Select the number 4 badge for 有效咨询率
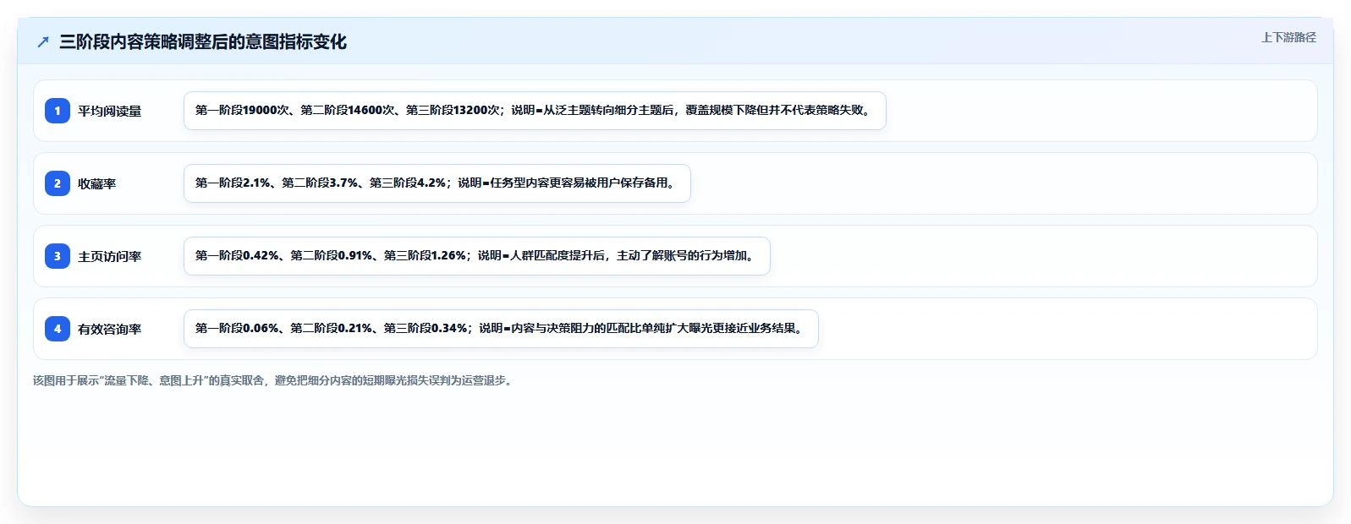The height and width of the screenshot is (524, 1351). tap(58, 329)
